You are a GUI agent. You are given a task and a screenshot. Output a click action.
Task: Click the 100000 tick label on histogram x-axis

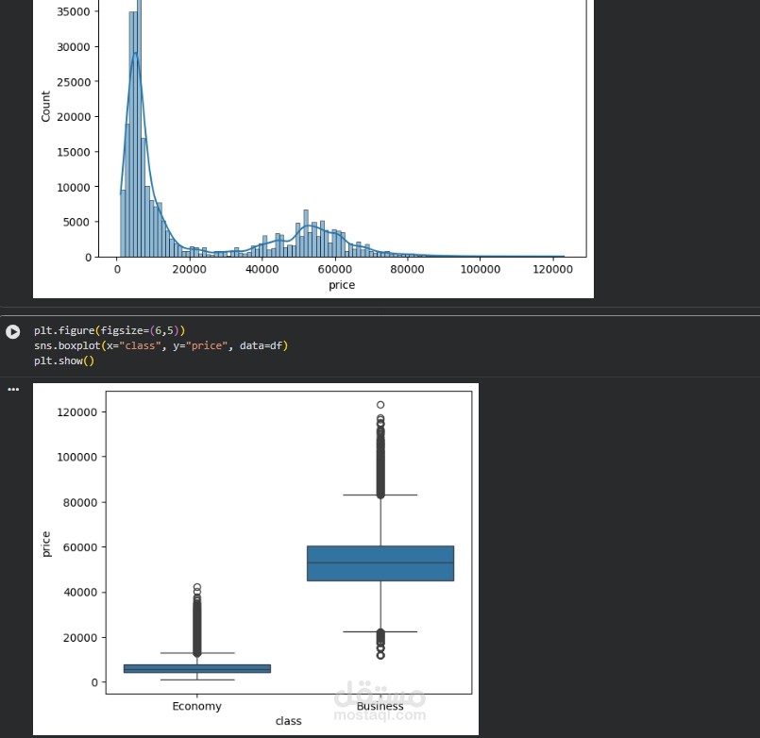(481, 269)
